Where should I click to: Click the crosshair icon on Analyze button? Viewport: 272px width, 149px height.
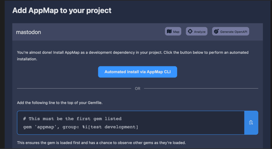point(190,31)
